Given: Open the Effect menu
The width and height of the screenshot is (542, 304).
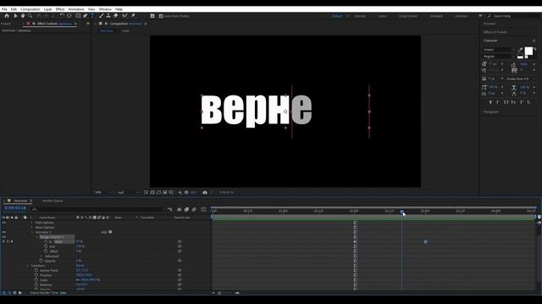Looking at the screenshot, I should [60, 9].
